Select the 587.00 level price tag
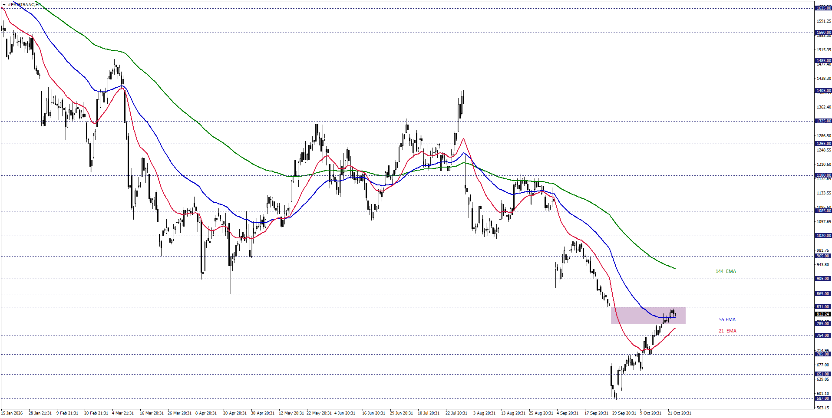Screen dimensions: 832x418 [x=823, y=398]
